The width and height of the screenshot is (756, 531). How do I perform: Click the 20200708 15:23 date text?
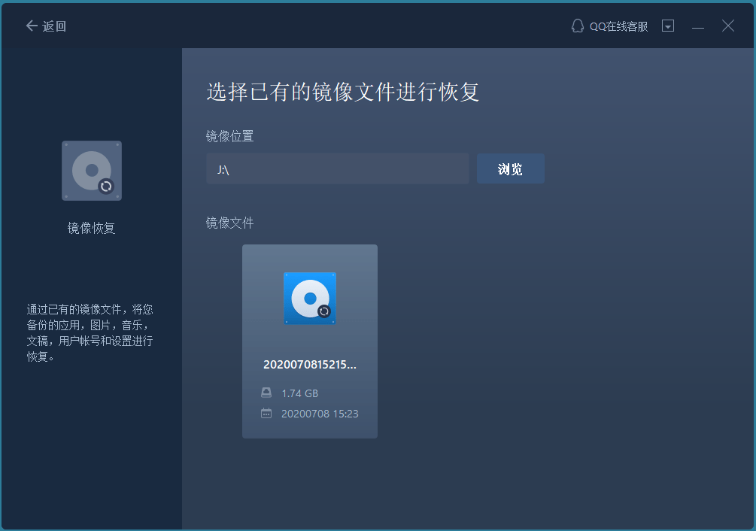tap(320, 414)
